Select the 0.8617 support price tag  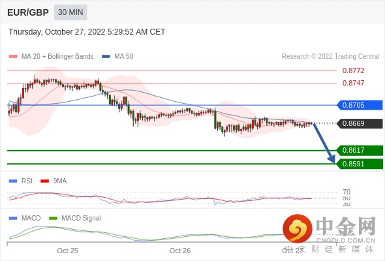click(x=360, y=150)
